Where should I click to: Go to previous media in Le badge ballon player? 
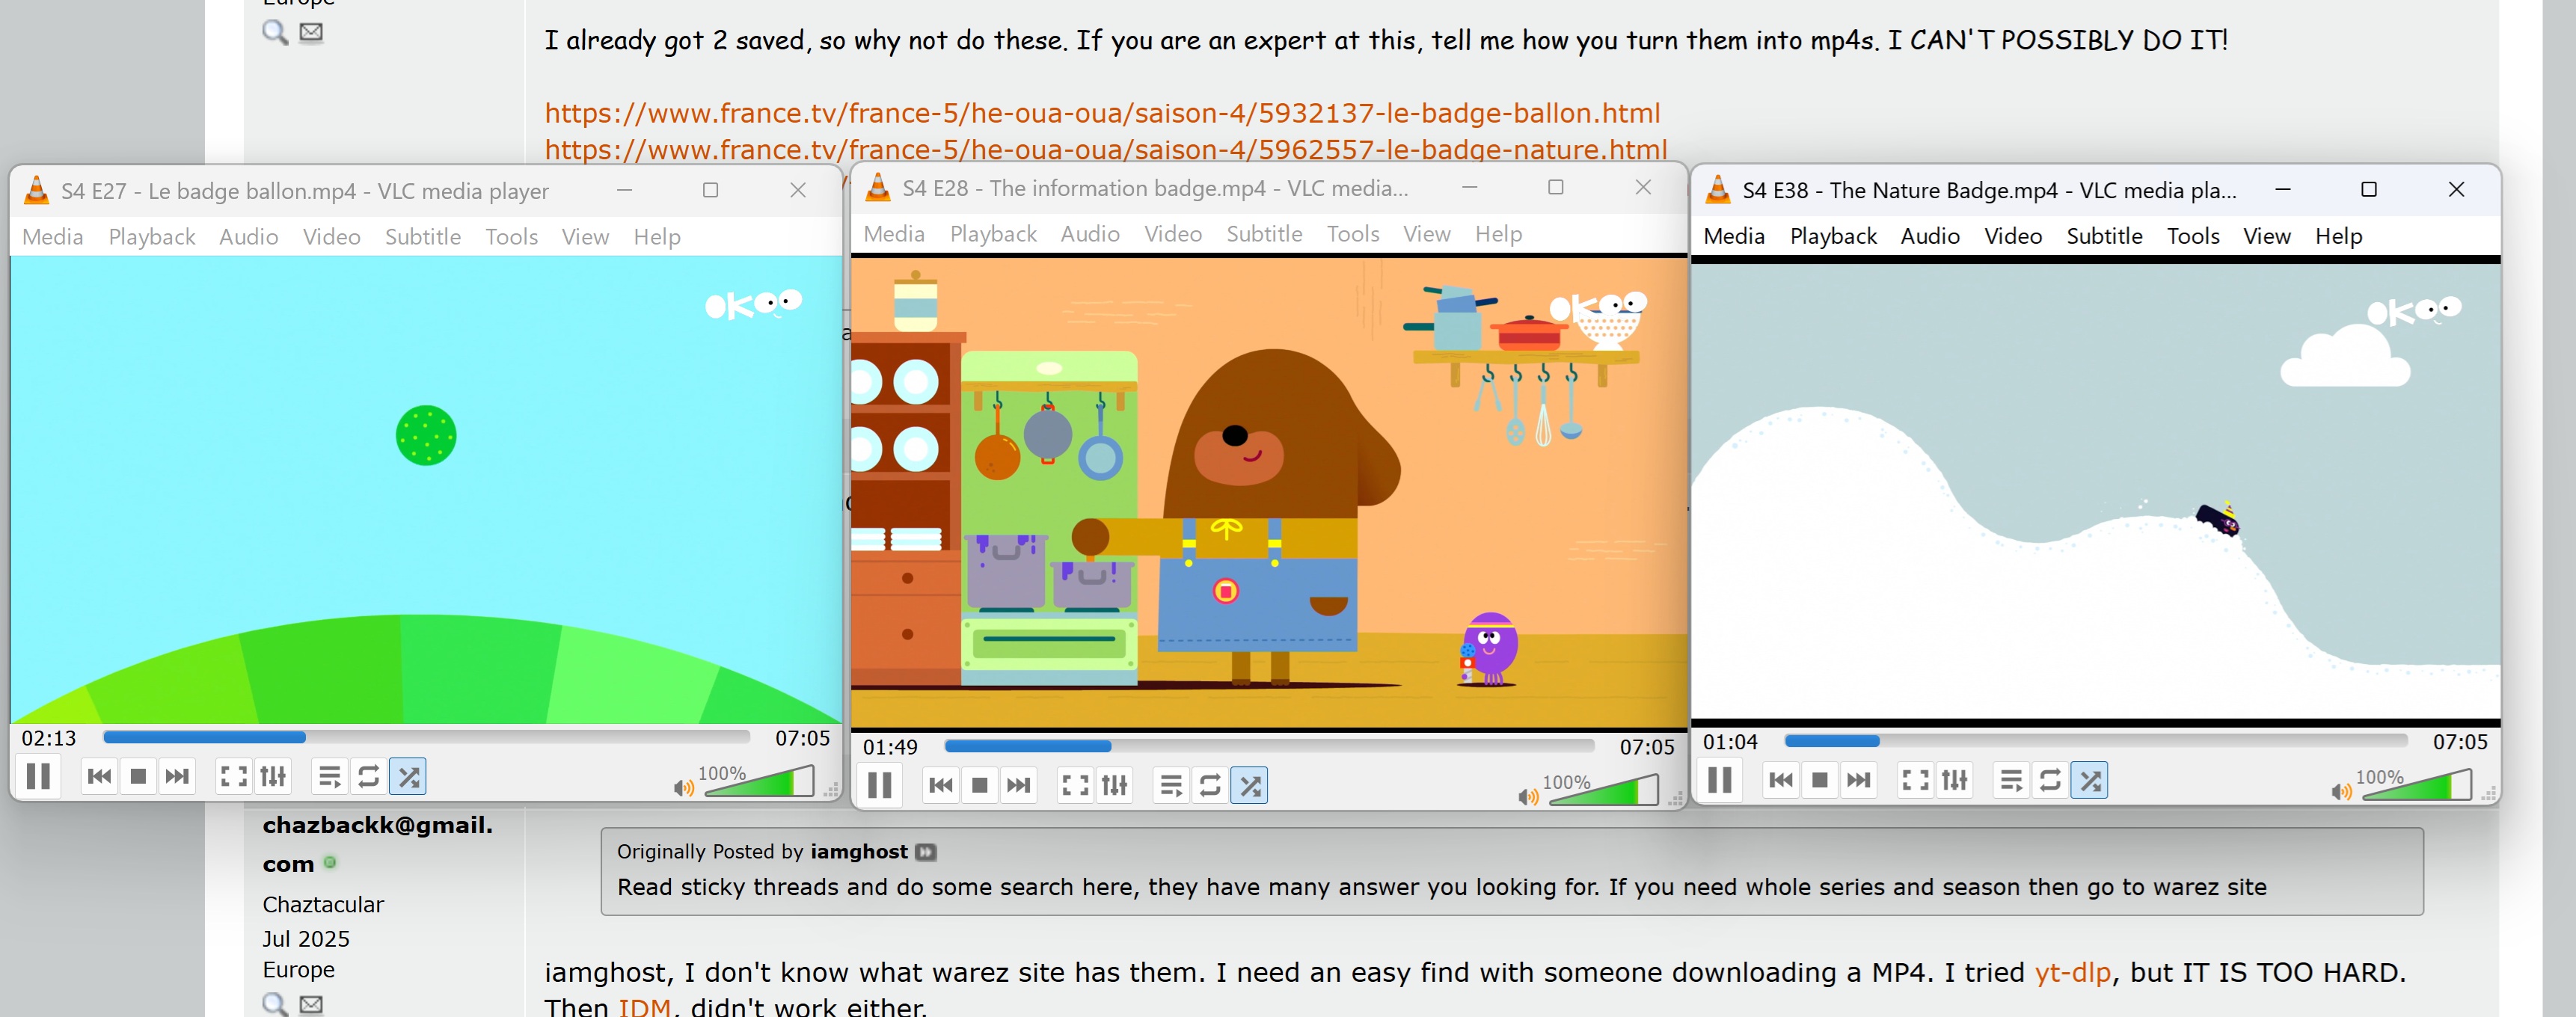(x=99, y=776)
